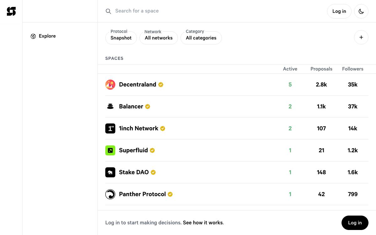Screen dimensions: 376x235
Task: Open the See how it works link
Action: [203, 223]
